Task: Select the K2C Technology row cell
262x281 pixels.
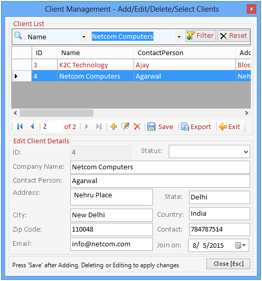Action: (95, 65)
